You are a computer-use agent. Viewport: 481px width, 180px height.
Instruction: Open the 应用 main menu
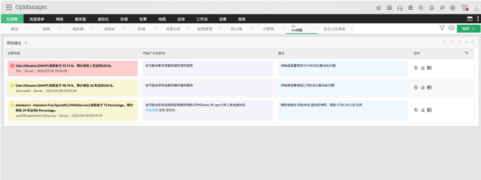click(181, 19)
